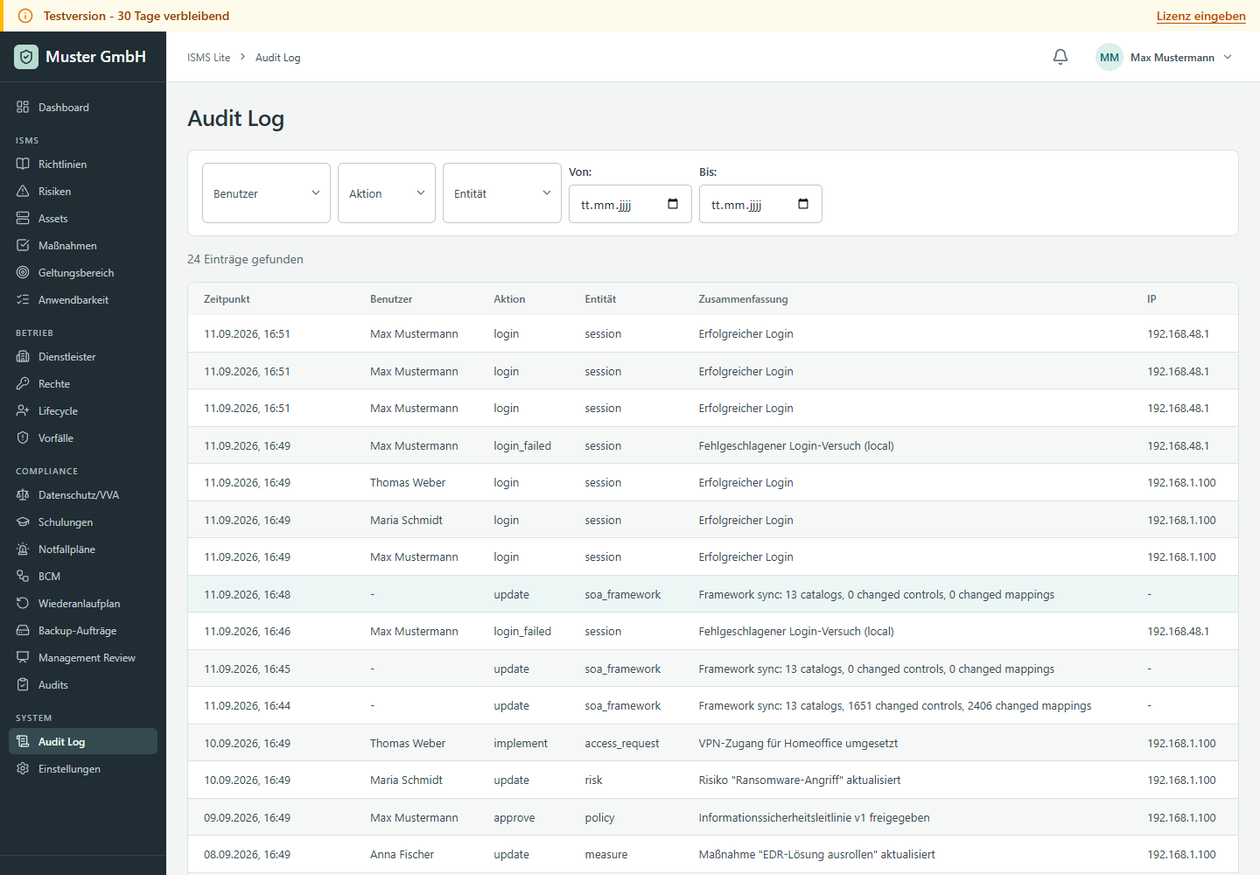Click the Dienstleister building icon
The width and height of the screenshot is (1260, 875).
pos(23,356)
